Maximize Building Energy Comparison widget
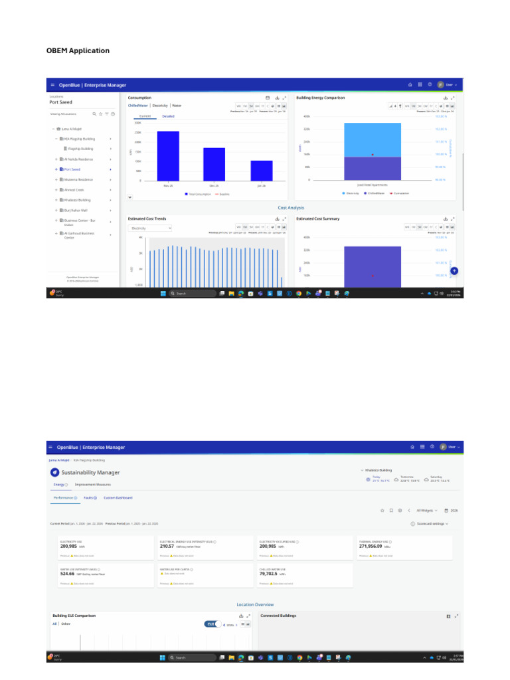This screenshot has height=680, width=510. click(x=453, y=98)
